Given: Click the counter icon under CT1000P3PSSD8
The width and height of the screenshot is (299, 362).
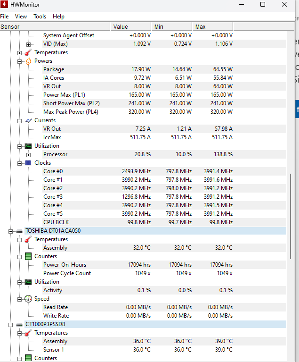Looking at the screenshot, I should point(28,358).
